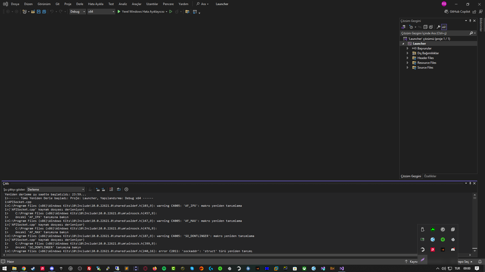The height and width of the screenshot is (272, 485).
Task: Open Firefox from the Windows taskbar
Action: click(155, 268)
